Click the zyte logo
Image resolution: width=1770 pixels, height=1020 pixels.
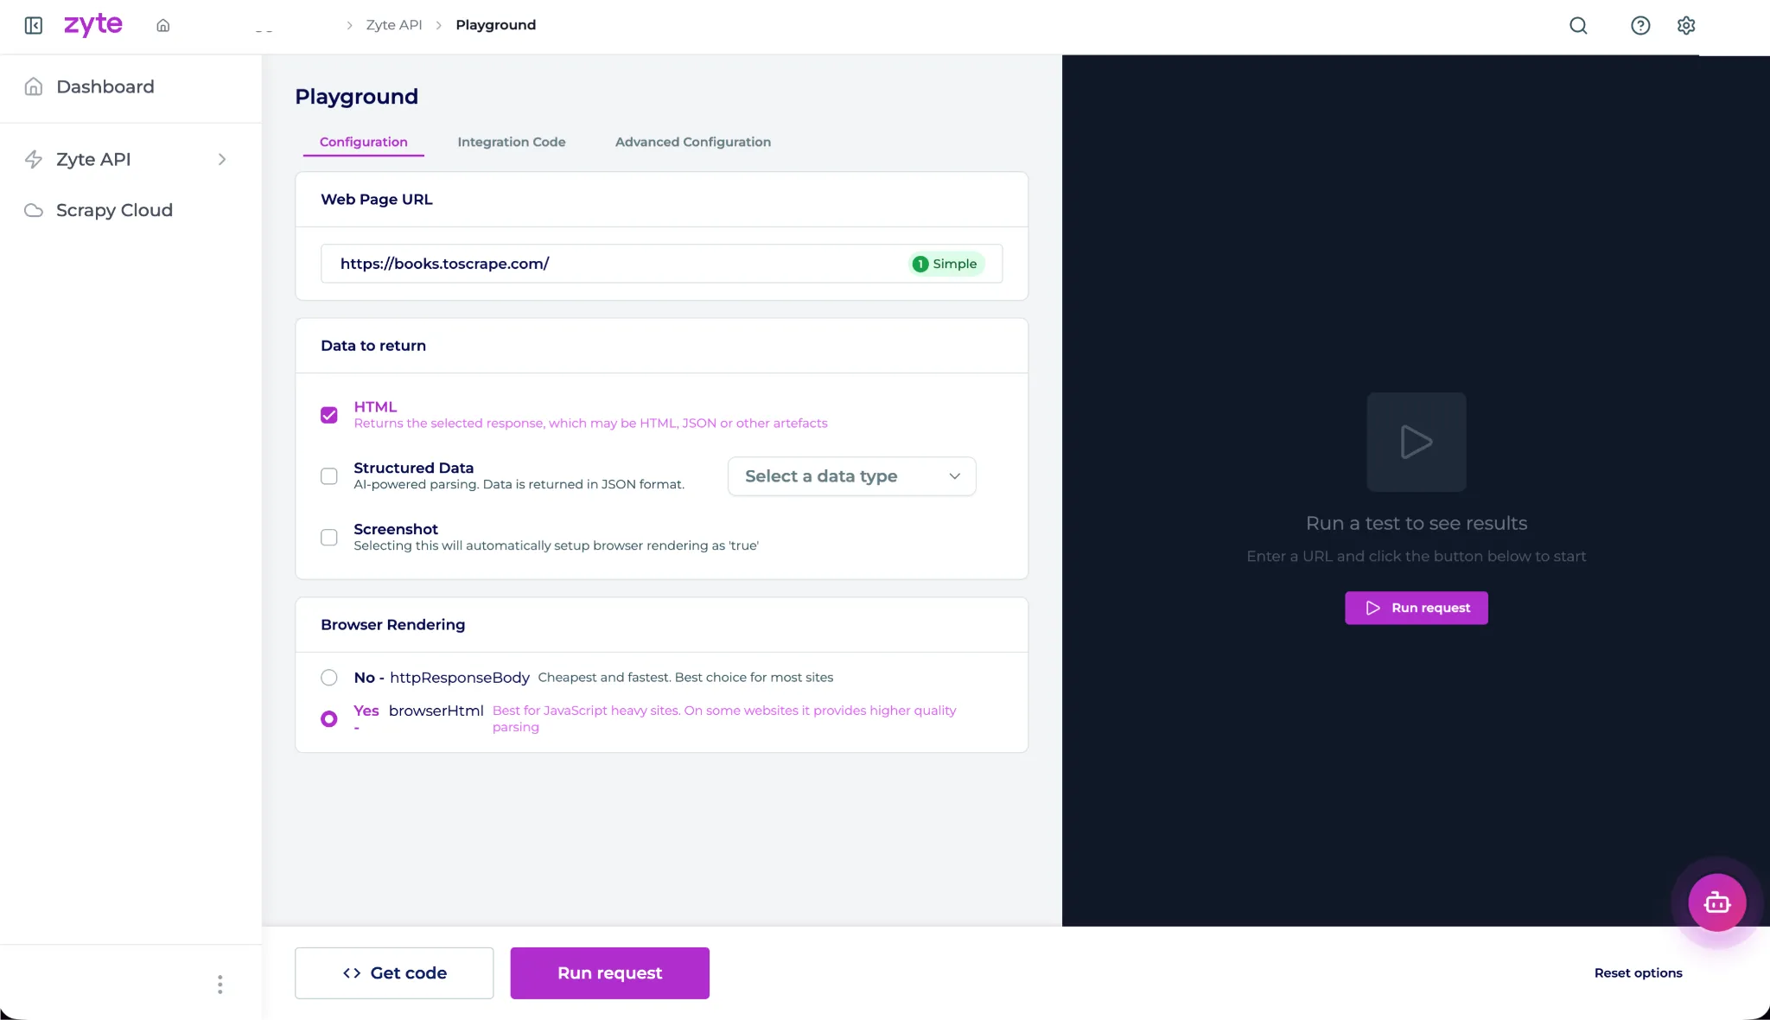(93, 24)
